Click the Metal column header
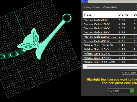137x102 pixels. click(x=100, y=14)
